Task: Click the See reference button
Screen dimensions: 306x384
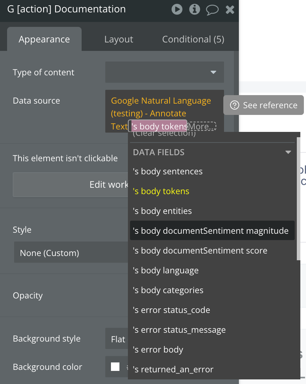Action: click(263, 105)
